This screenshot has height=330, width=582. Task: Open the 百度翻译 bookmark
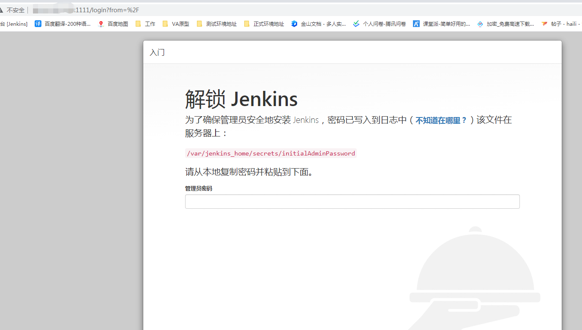(x=63, y=24)
